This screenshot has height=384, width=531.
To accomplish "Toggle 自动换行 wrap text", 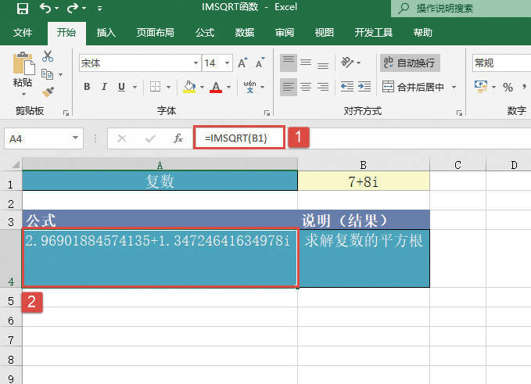I will click(x=408, y=63).
